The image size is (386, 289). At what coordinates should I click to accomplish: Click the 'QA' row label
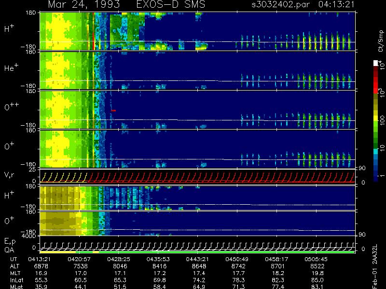click(x=9, y=250)
